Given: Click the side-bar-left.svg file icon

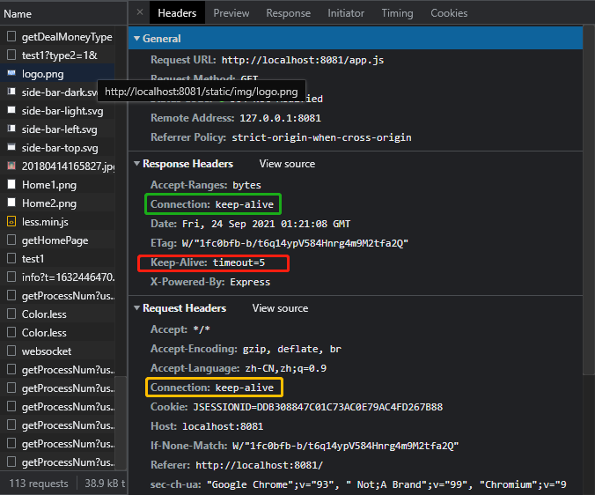Looking at the screenshot, I should (x=11, y=129).
